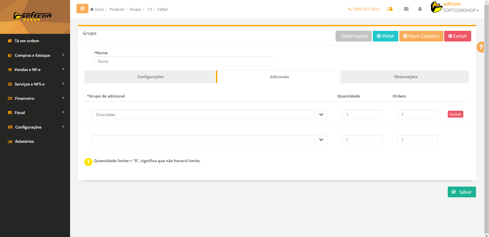Switch to the Observações tab
The height and width of the screenshot is (237, 489).
(405, 77)
